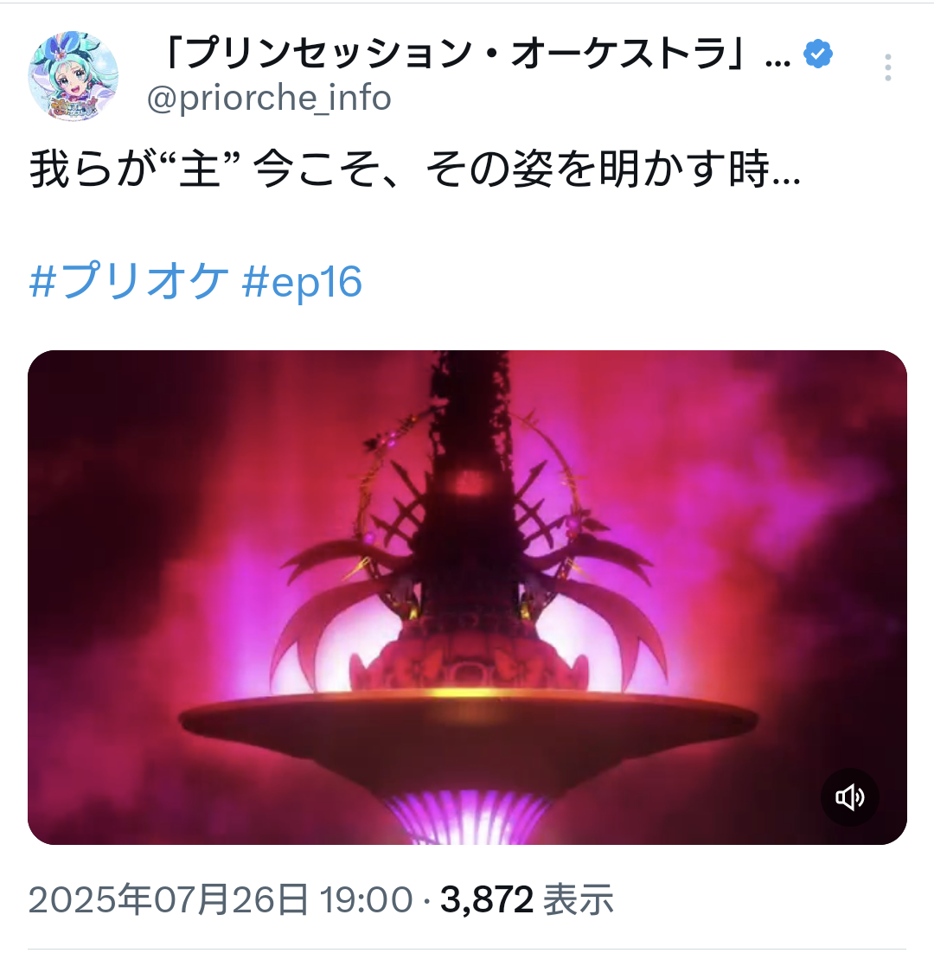This screenshot has height=953, width=934.
Task: Click the blue verified badge
Action: (x=818, y=54)
